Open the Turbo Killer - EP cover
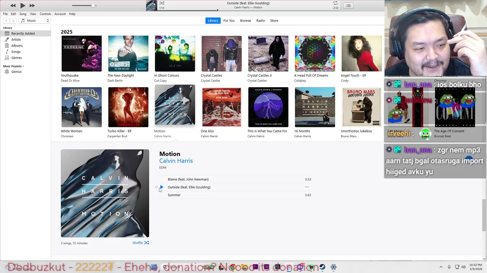Viewport: 487px width, 273px height. [128, 107]
